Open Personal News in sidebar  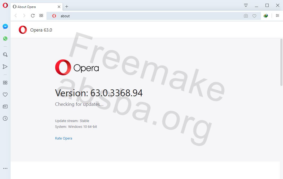[5, 106]
